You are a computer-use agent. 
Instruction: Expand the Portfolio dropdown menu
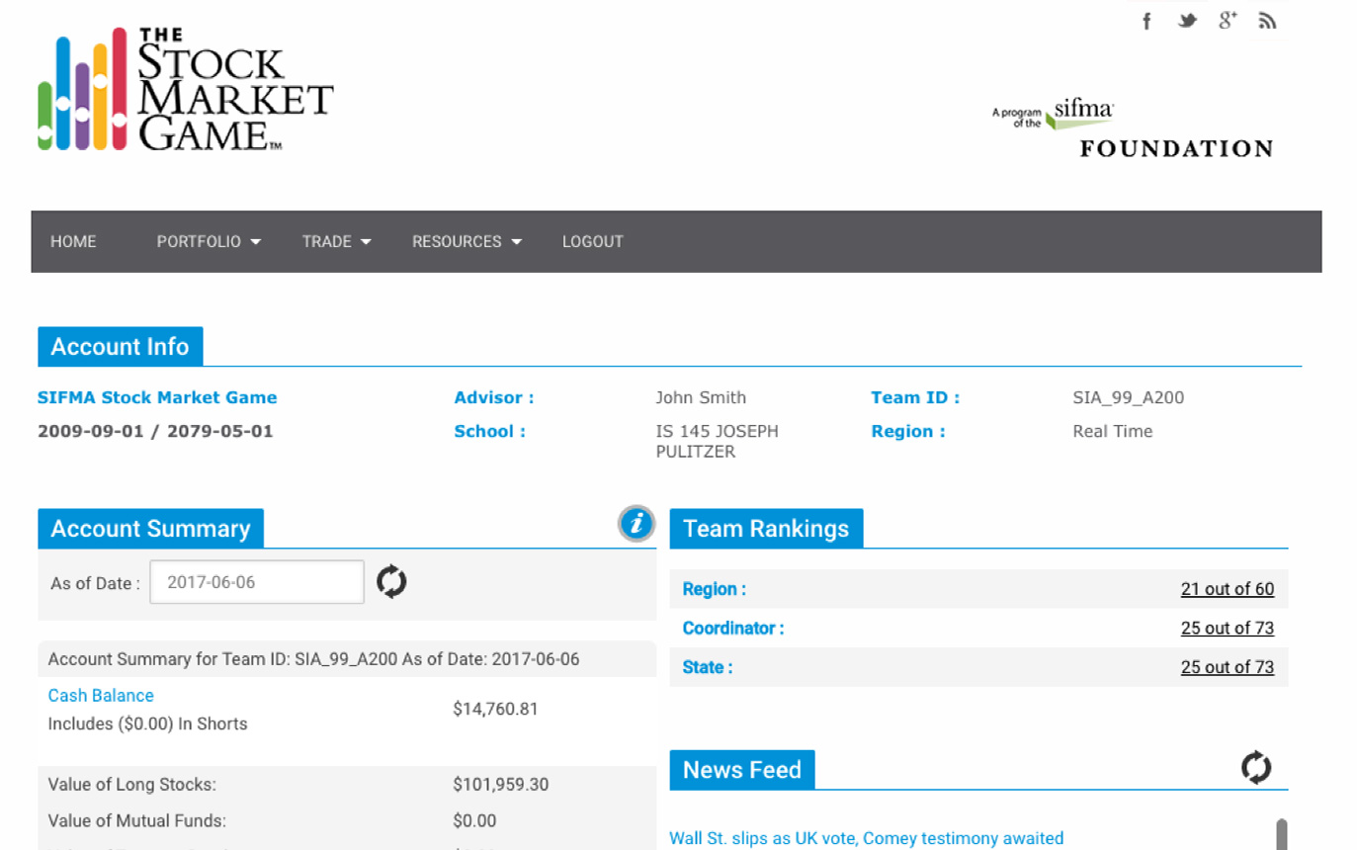(x=209, y=241)
